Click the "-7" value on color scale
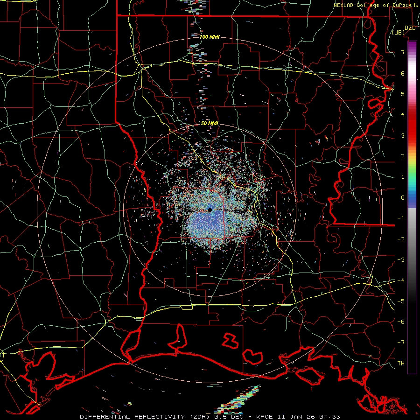Viewport: 420px width, 420px height. pyautogui.click(x=401, y=343)
